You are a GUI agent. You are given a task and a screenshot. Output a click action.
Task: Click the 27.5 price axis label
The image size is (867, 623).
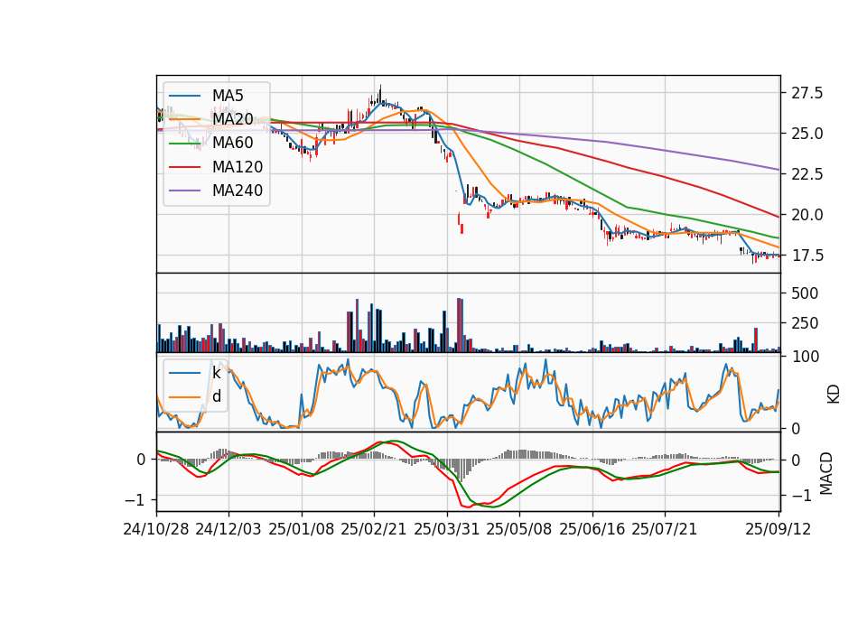pyautogui.click(x=806, y=93)
